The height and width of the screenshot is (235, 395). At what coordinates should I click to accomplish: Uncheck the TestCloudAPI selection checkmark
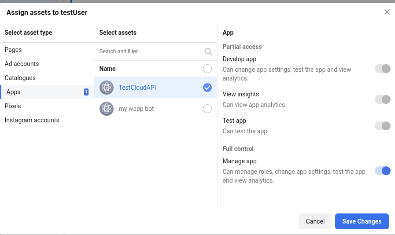(207, 88)
